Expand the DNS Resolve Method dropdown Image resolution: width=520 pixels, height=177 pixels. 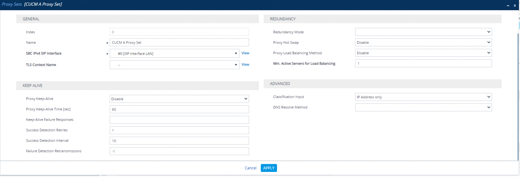423,107
